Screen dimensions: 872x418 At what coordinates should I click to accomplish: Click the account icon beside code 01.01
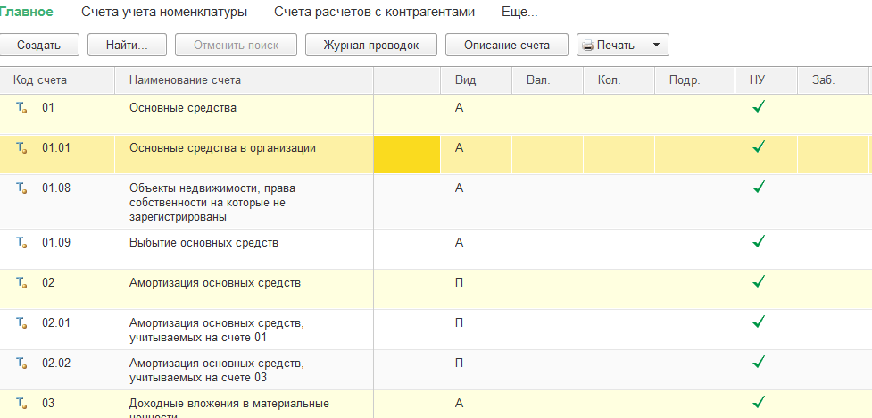[x=21, y=148]
